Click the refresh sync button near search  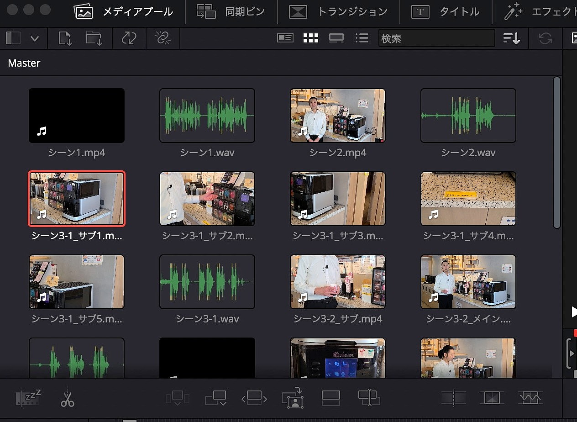[545, 38]
